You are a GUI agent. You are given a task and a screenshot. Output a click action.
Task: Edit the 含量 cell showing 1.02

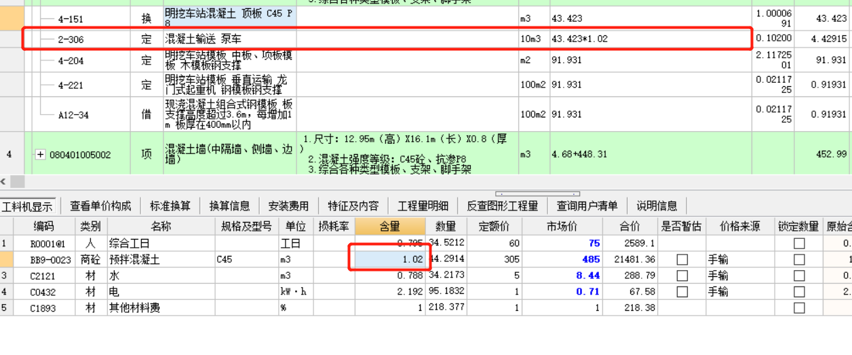pos(390,259)
